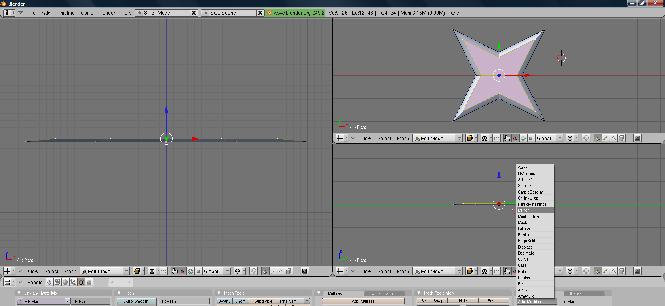Open the Global orientation dropdown in the left viewport header
Image resolution: width=665 pixels, height=306 pixels.
point(217,271)
